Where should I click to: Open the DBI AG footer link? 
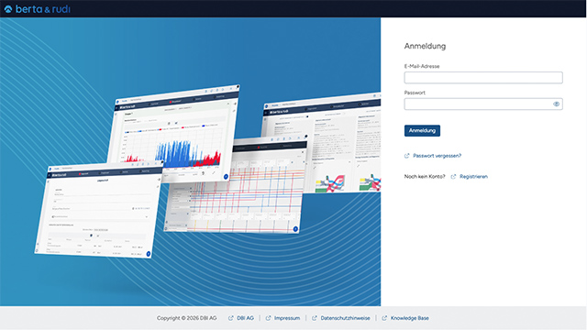[x=245, y=318]
